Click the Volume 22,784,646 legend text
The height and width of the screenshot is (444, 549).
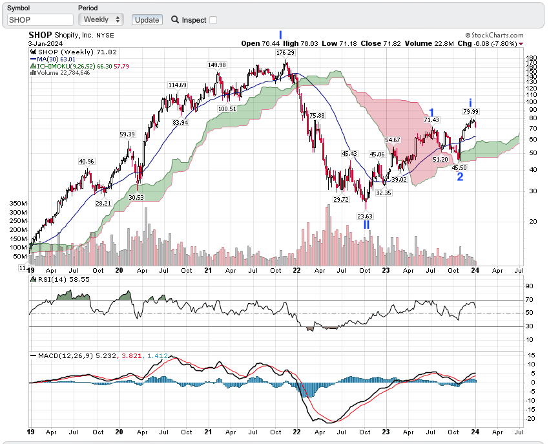click(63, 72)
